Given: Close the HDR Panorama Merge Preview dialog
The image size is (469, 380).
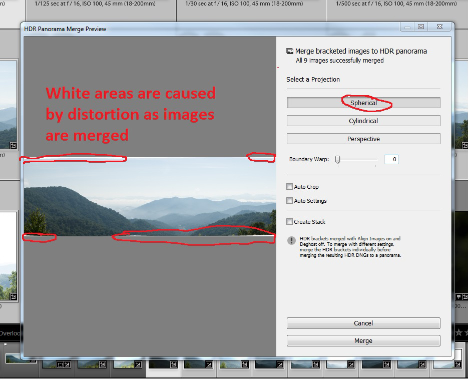Looking at the screenshot, I should [439, 27].
